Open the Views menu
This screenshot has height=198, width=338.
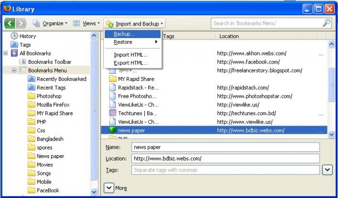(86, 24)
